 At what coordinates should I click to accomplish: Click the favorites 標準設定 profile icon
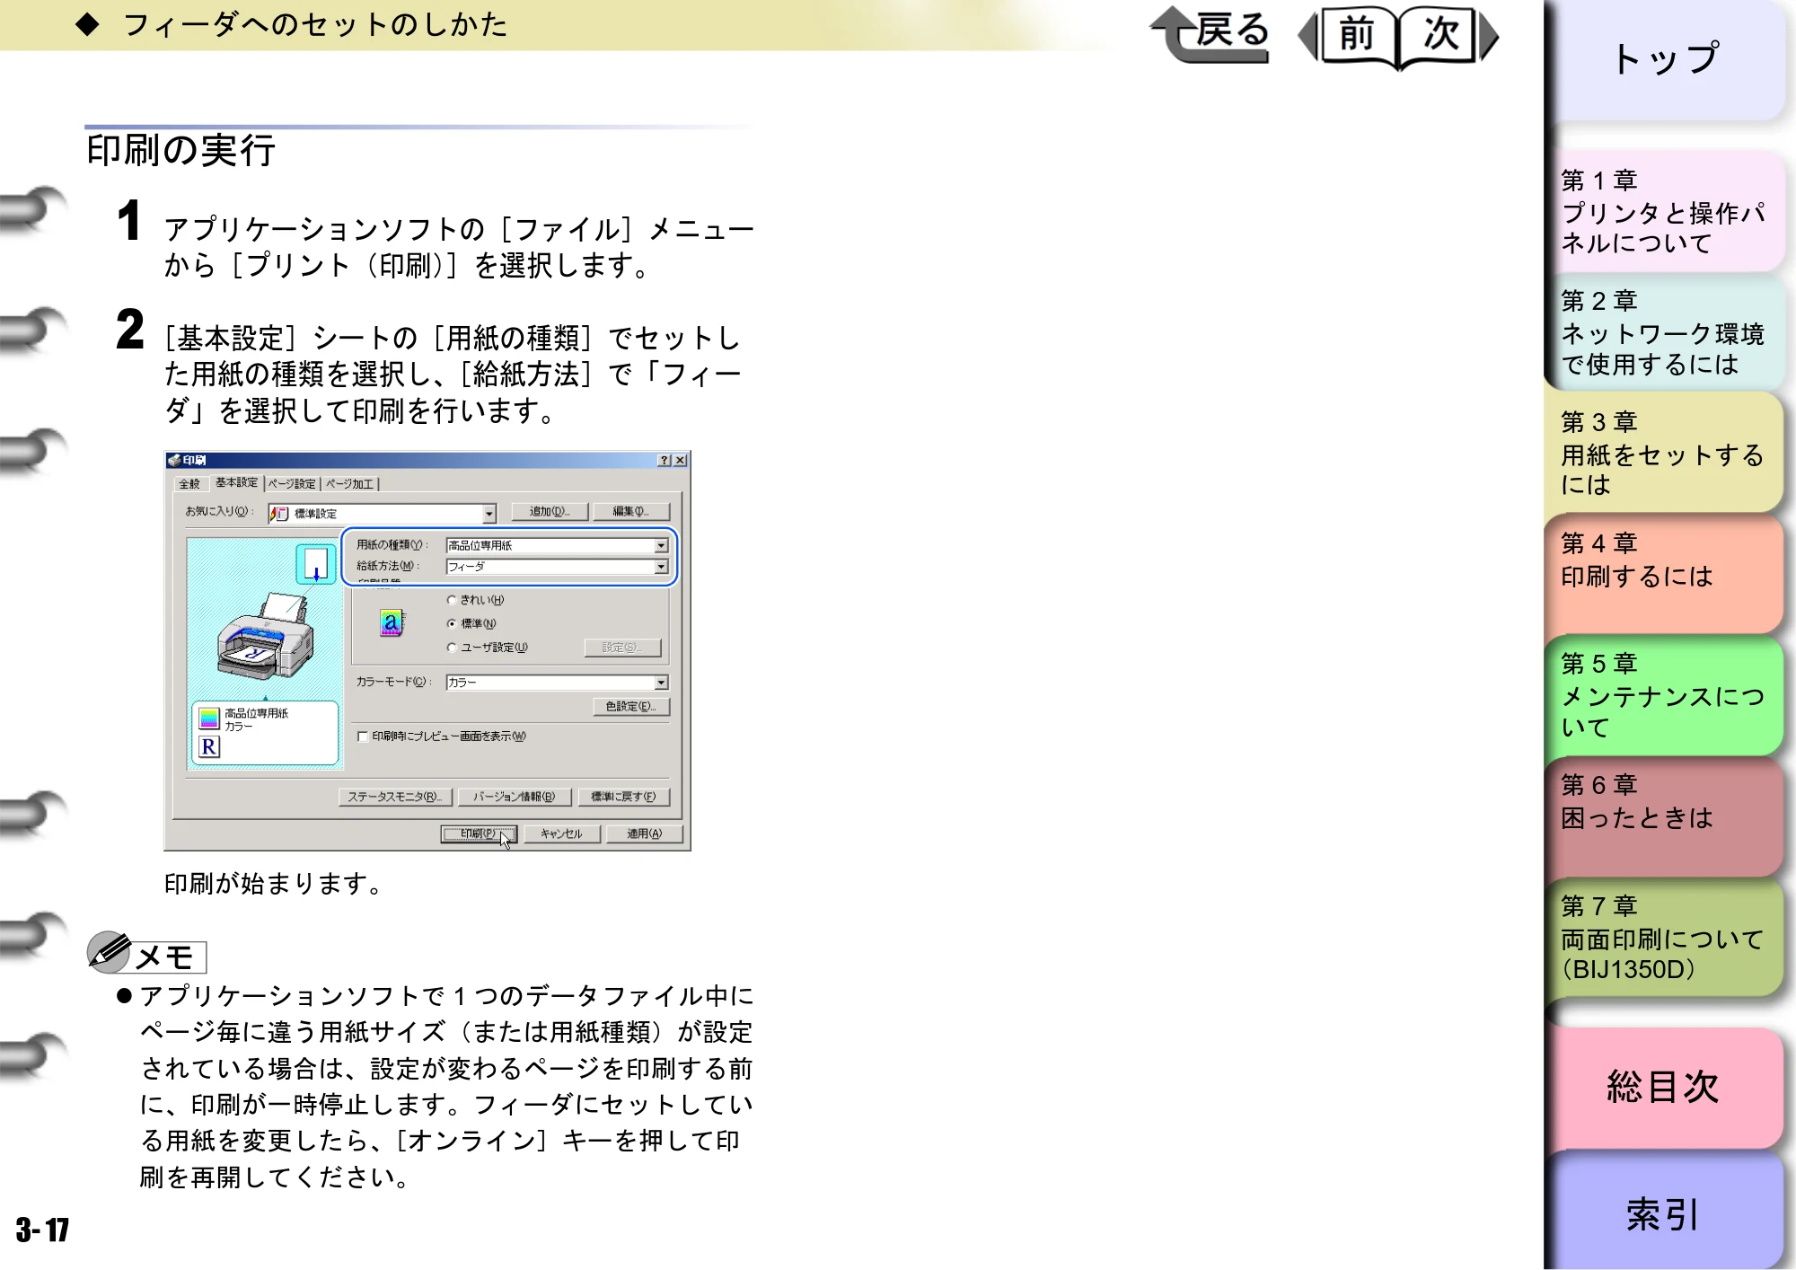pyautogui.click(x=279, y=514)
